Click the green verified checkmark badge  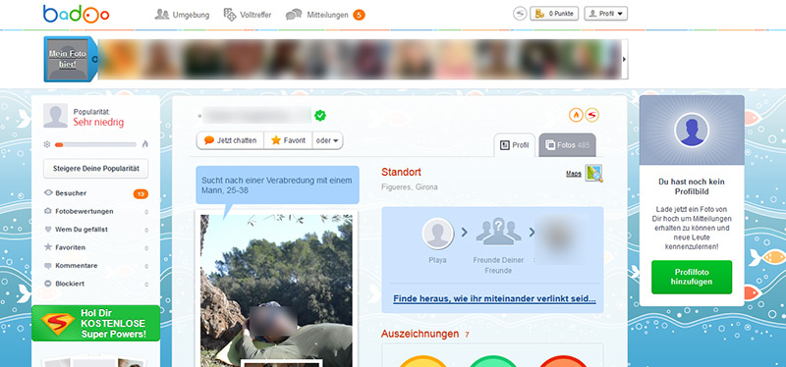click(320, 116)
